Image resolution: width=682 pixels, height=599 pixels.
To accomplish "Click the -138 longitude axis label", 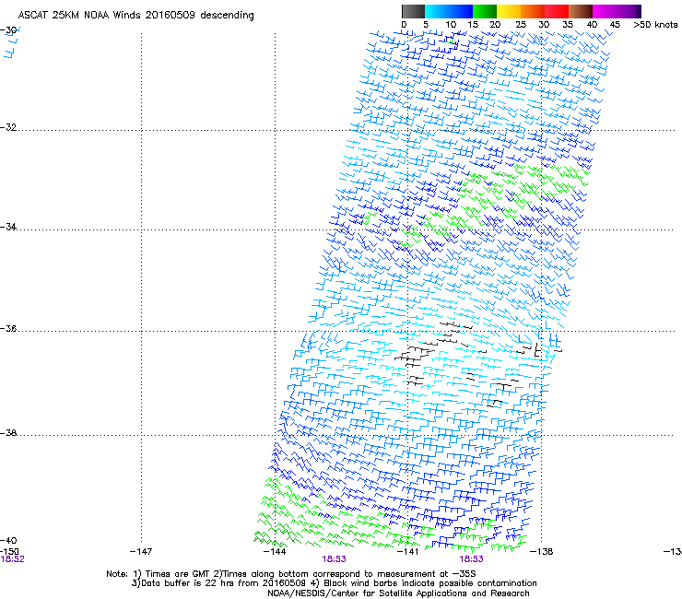I will click(x=542, y=552).
